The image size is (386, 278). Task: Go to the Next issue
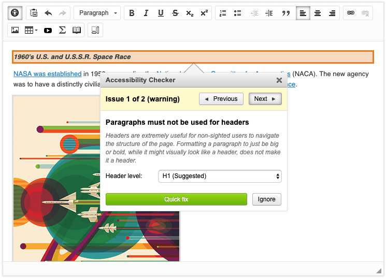(265, 99)
